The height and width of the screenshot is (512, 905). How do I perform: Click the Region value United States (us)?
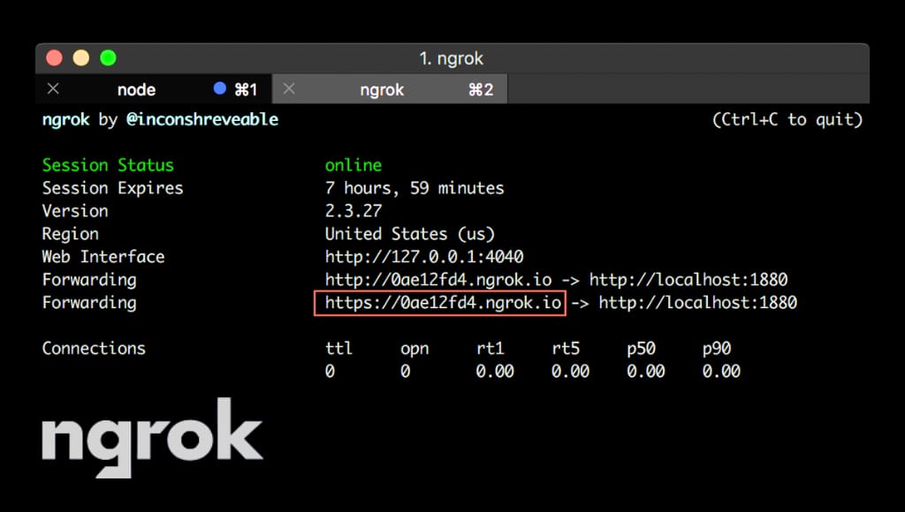click(x=410, y=233)
